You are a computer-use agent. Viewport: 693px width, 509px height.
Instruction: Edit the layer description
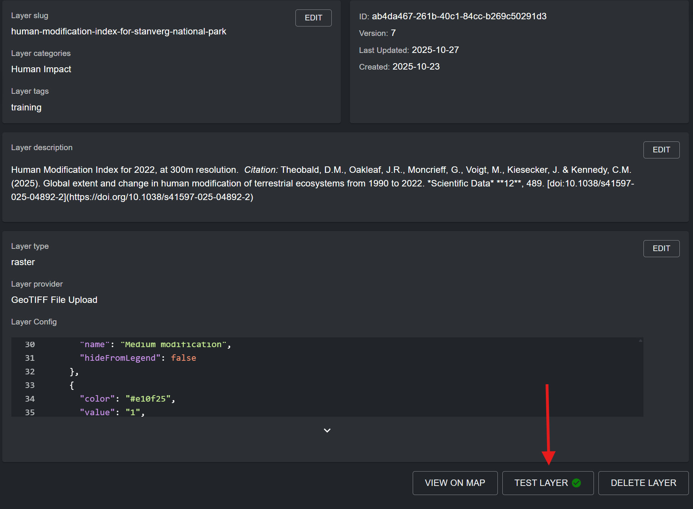pos(661,150)
